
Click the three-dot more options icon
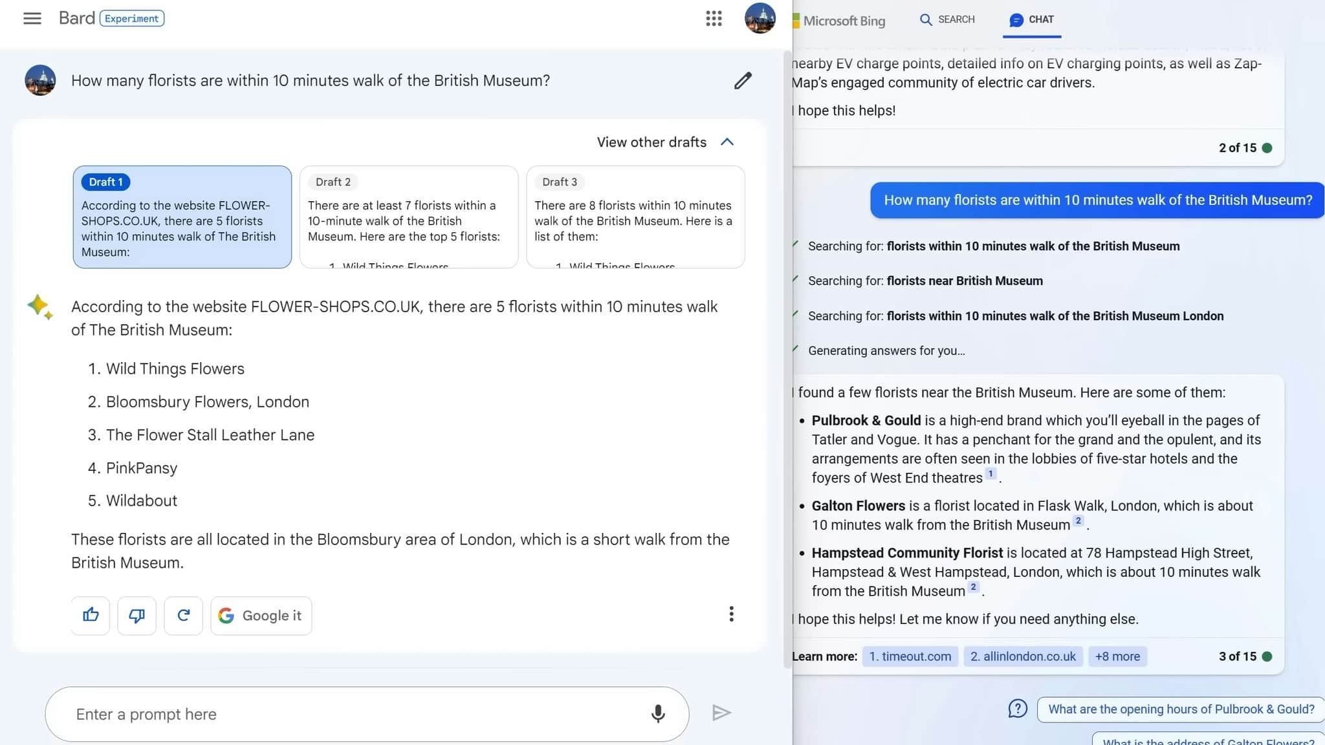pos(730,614)
